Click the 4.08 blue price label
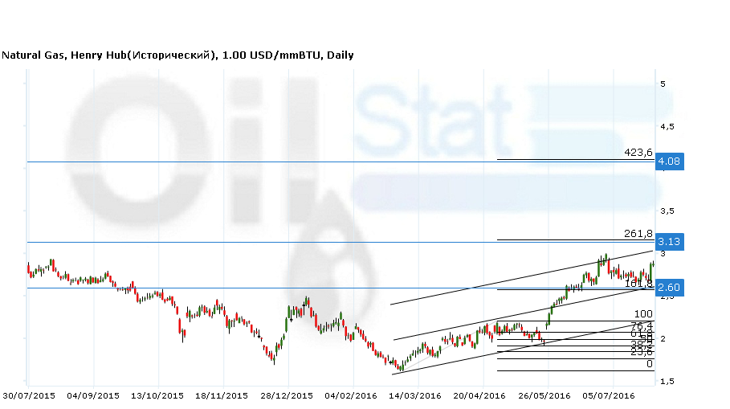 click(x=669, y=162)
